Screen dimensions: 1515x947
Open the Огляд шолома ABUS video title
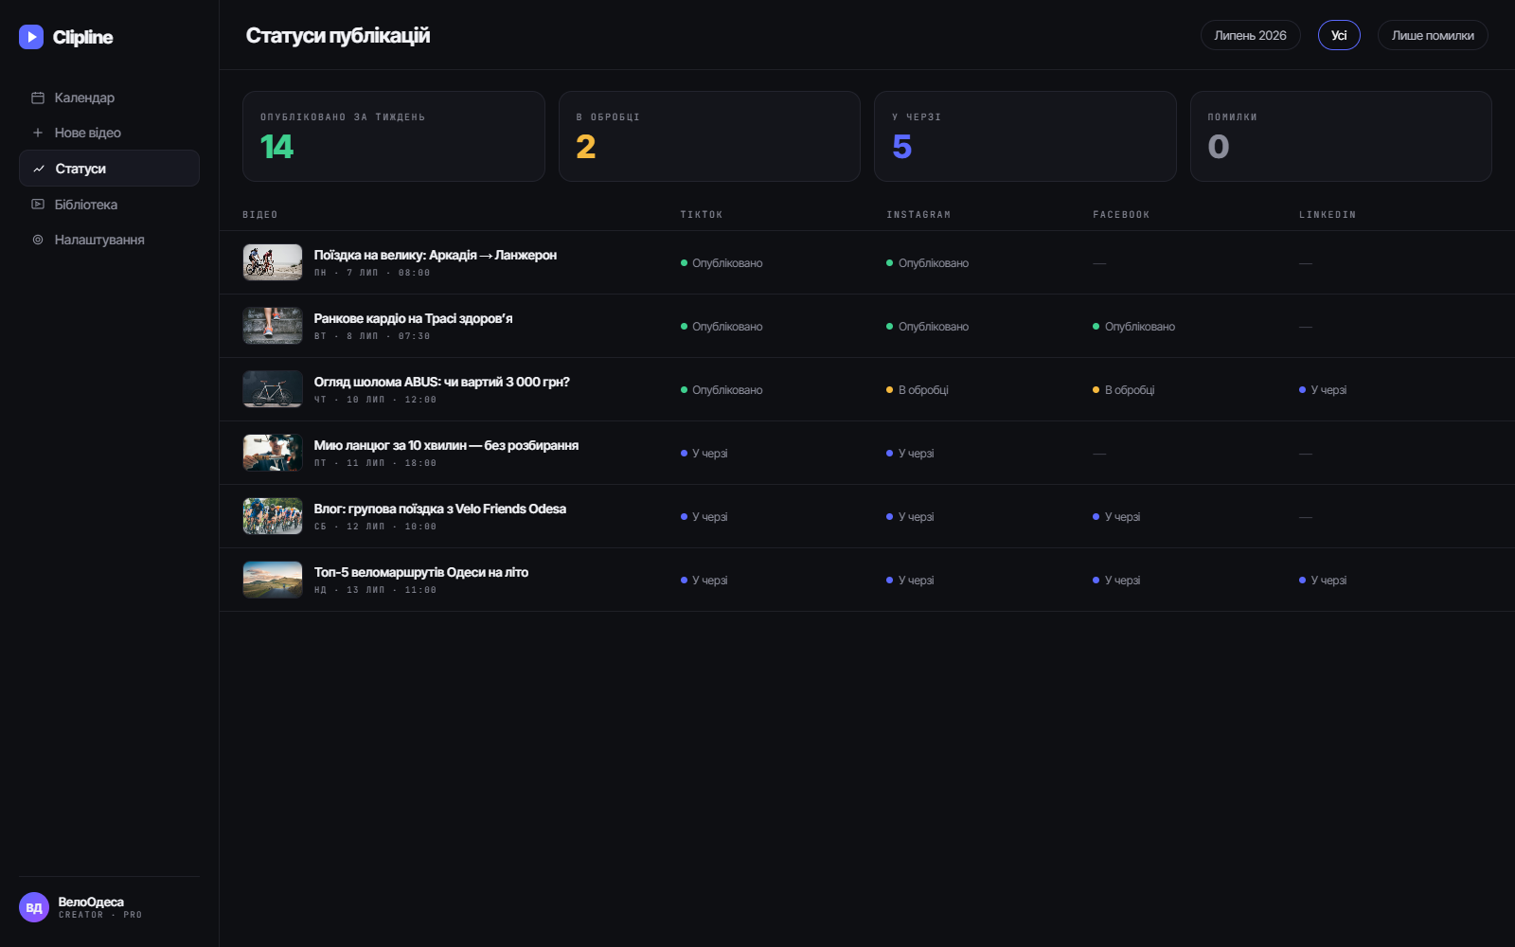pos(442,382)
